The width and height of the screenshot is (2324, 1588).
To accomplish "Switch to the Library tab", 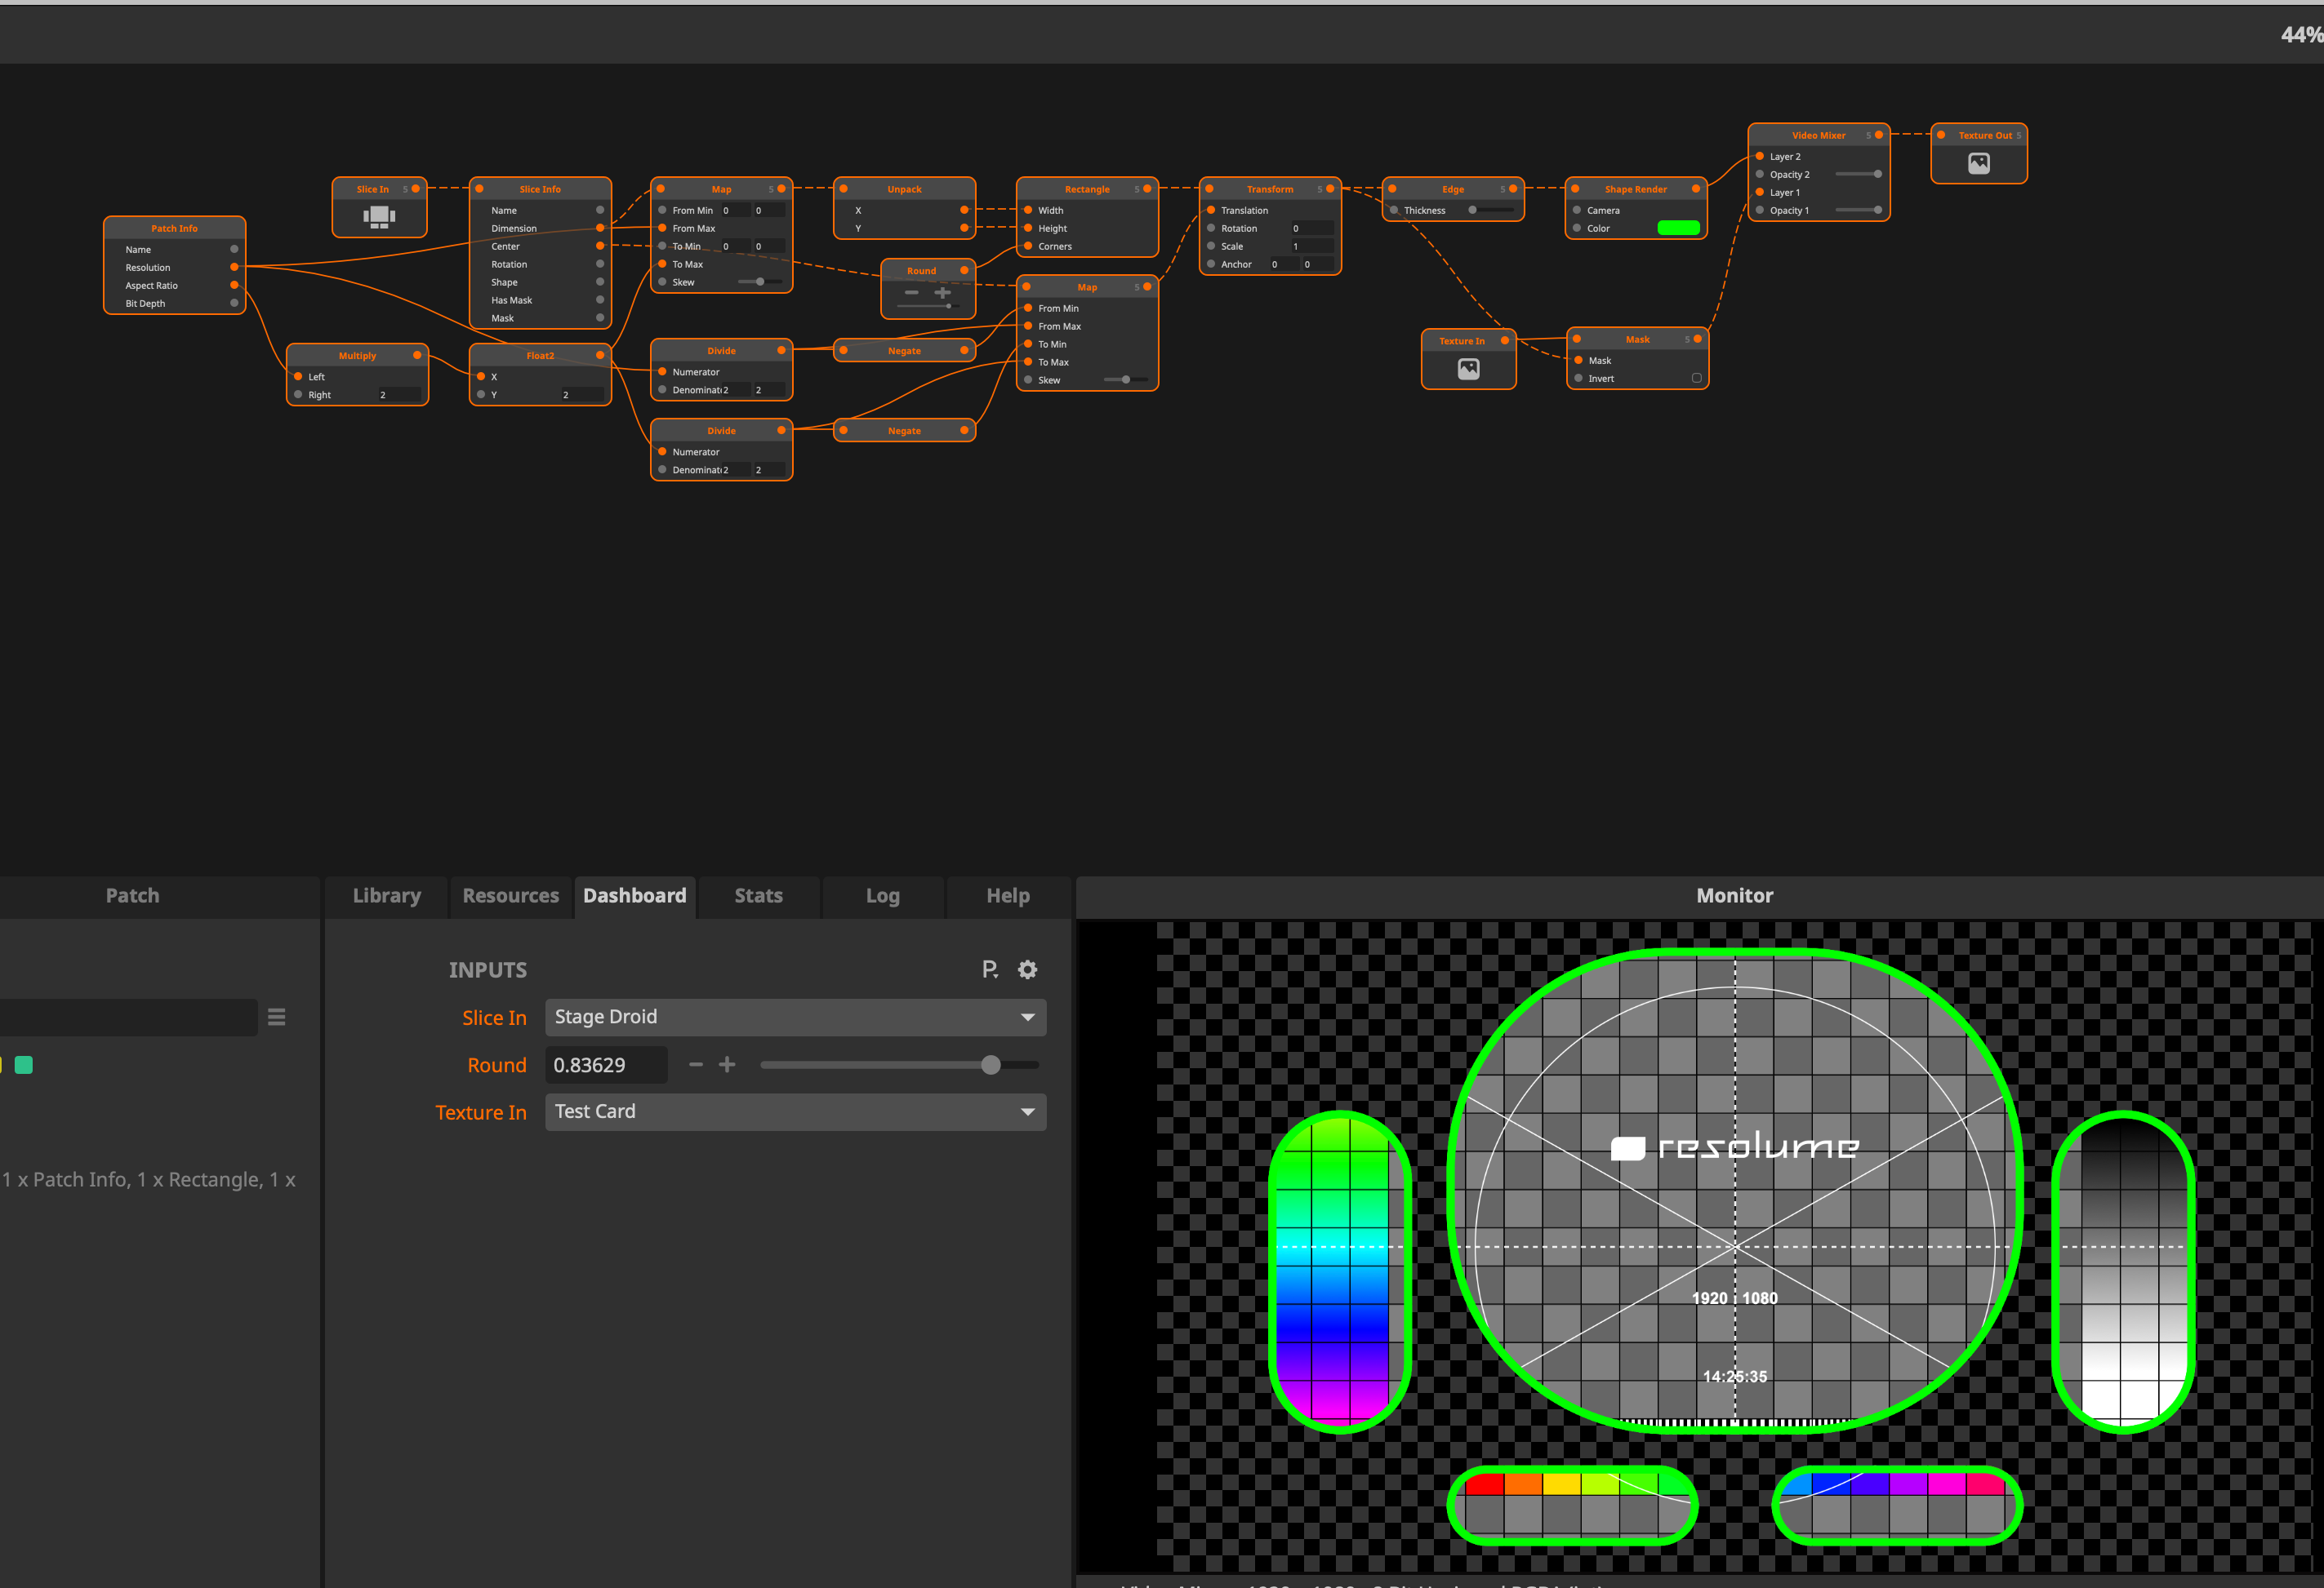I will tap(387, 897).
